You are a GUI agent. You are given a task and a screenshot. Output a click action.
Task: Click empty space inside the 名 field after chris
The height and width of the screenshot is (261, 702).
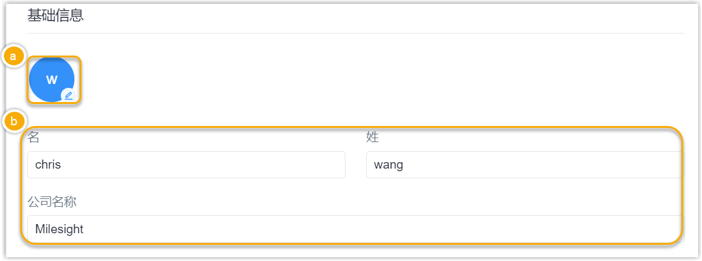point(201,165)
